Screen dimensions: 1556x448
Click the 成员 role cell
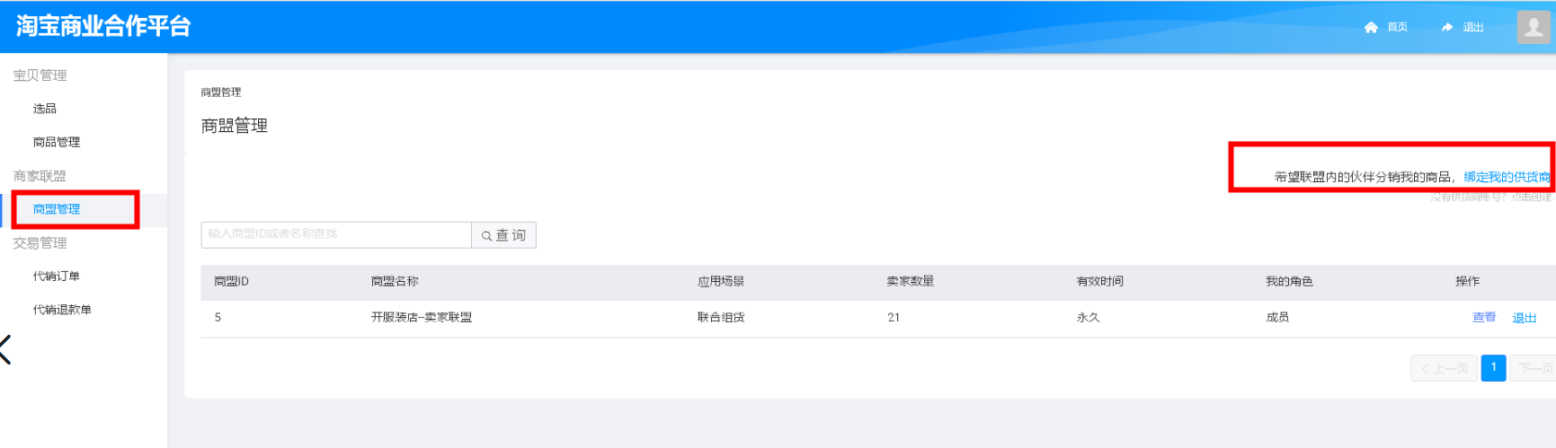(1278, 318)
